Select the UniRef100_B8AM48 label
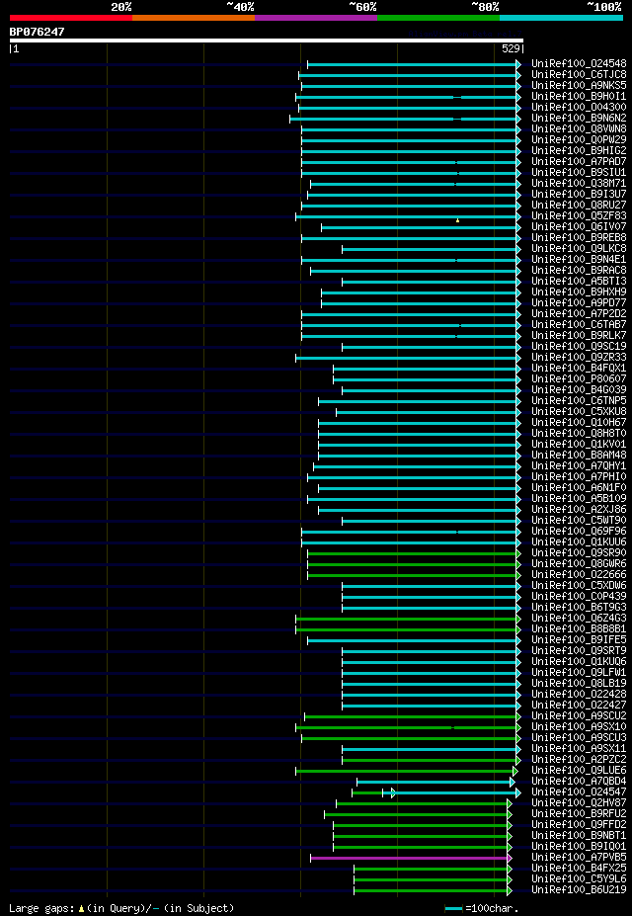Viewport: 632px width, 916px height. 579,456
